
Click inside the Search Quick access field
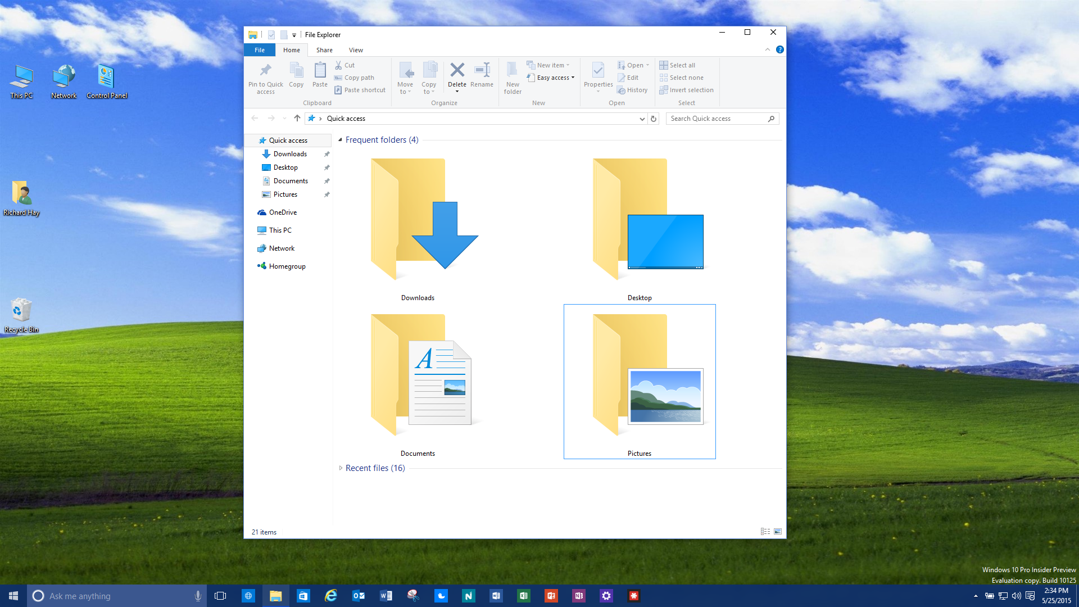pyautogui.click(x=717, y=119)
